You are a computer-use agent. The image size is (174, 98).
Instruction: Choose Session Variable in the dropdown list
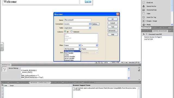coord(72,57)
